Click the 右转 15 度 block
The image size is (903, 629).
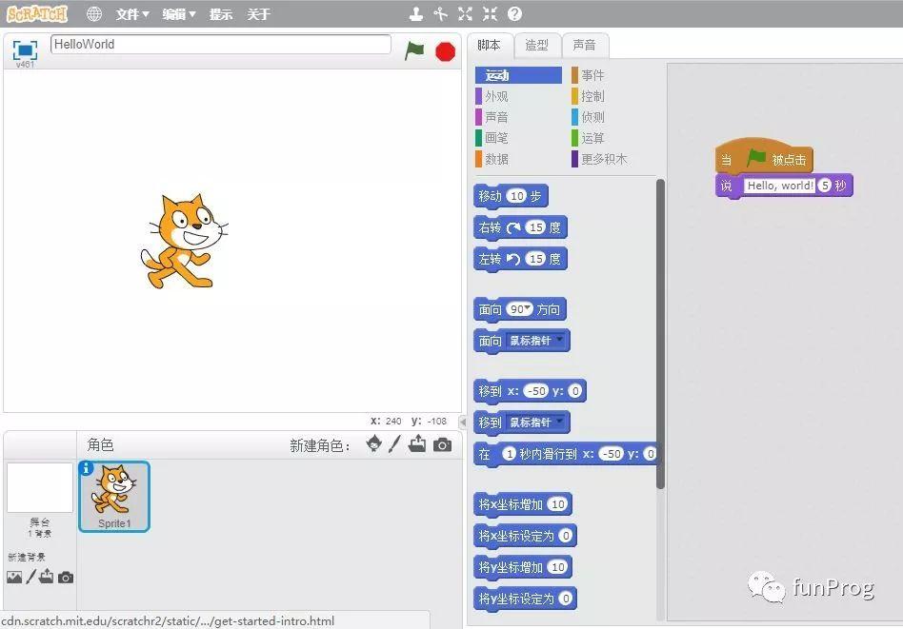[520, 227]
